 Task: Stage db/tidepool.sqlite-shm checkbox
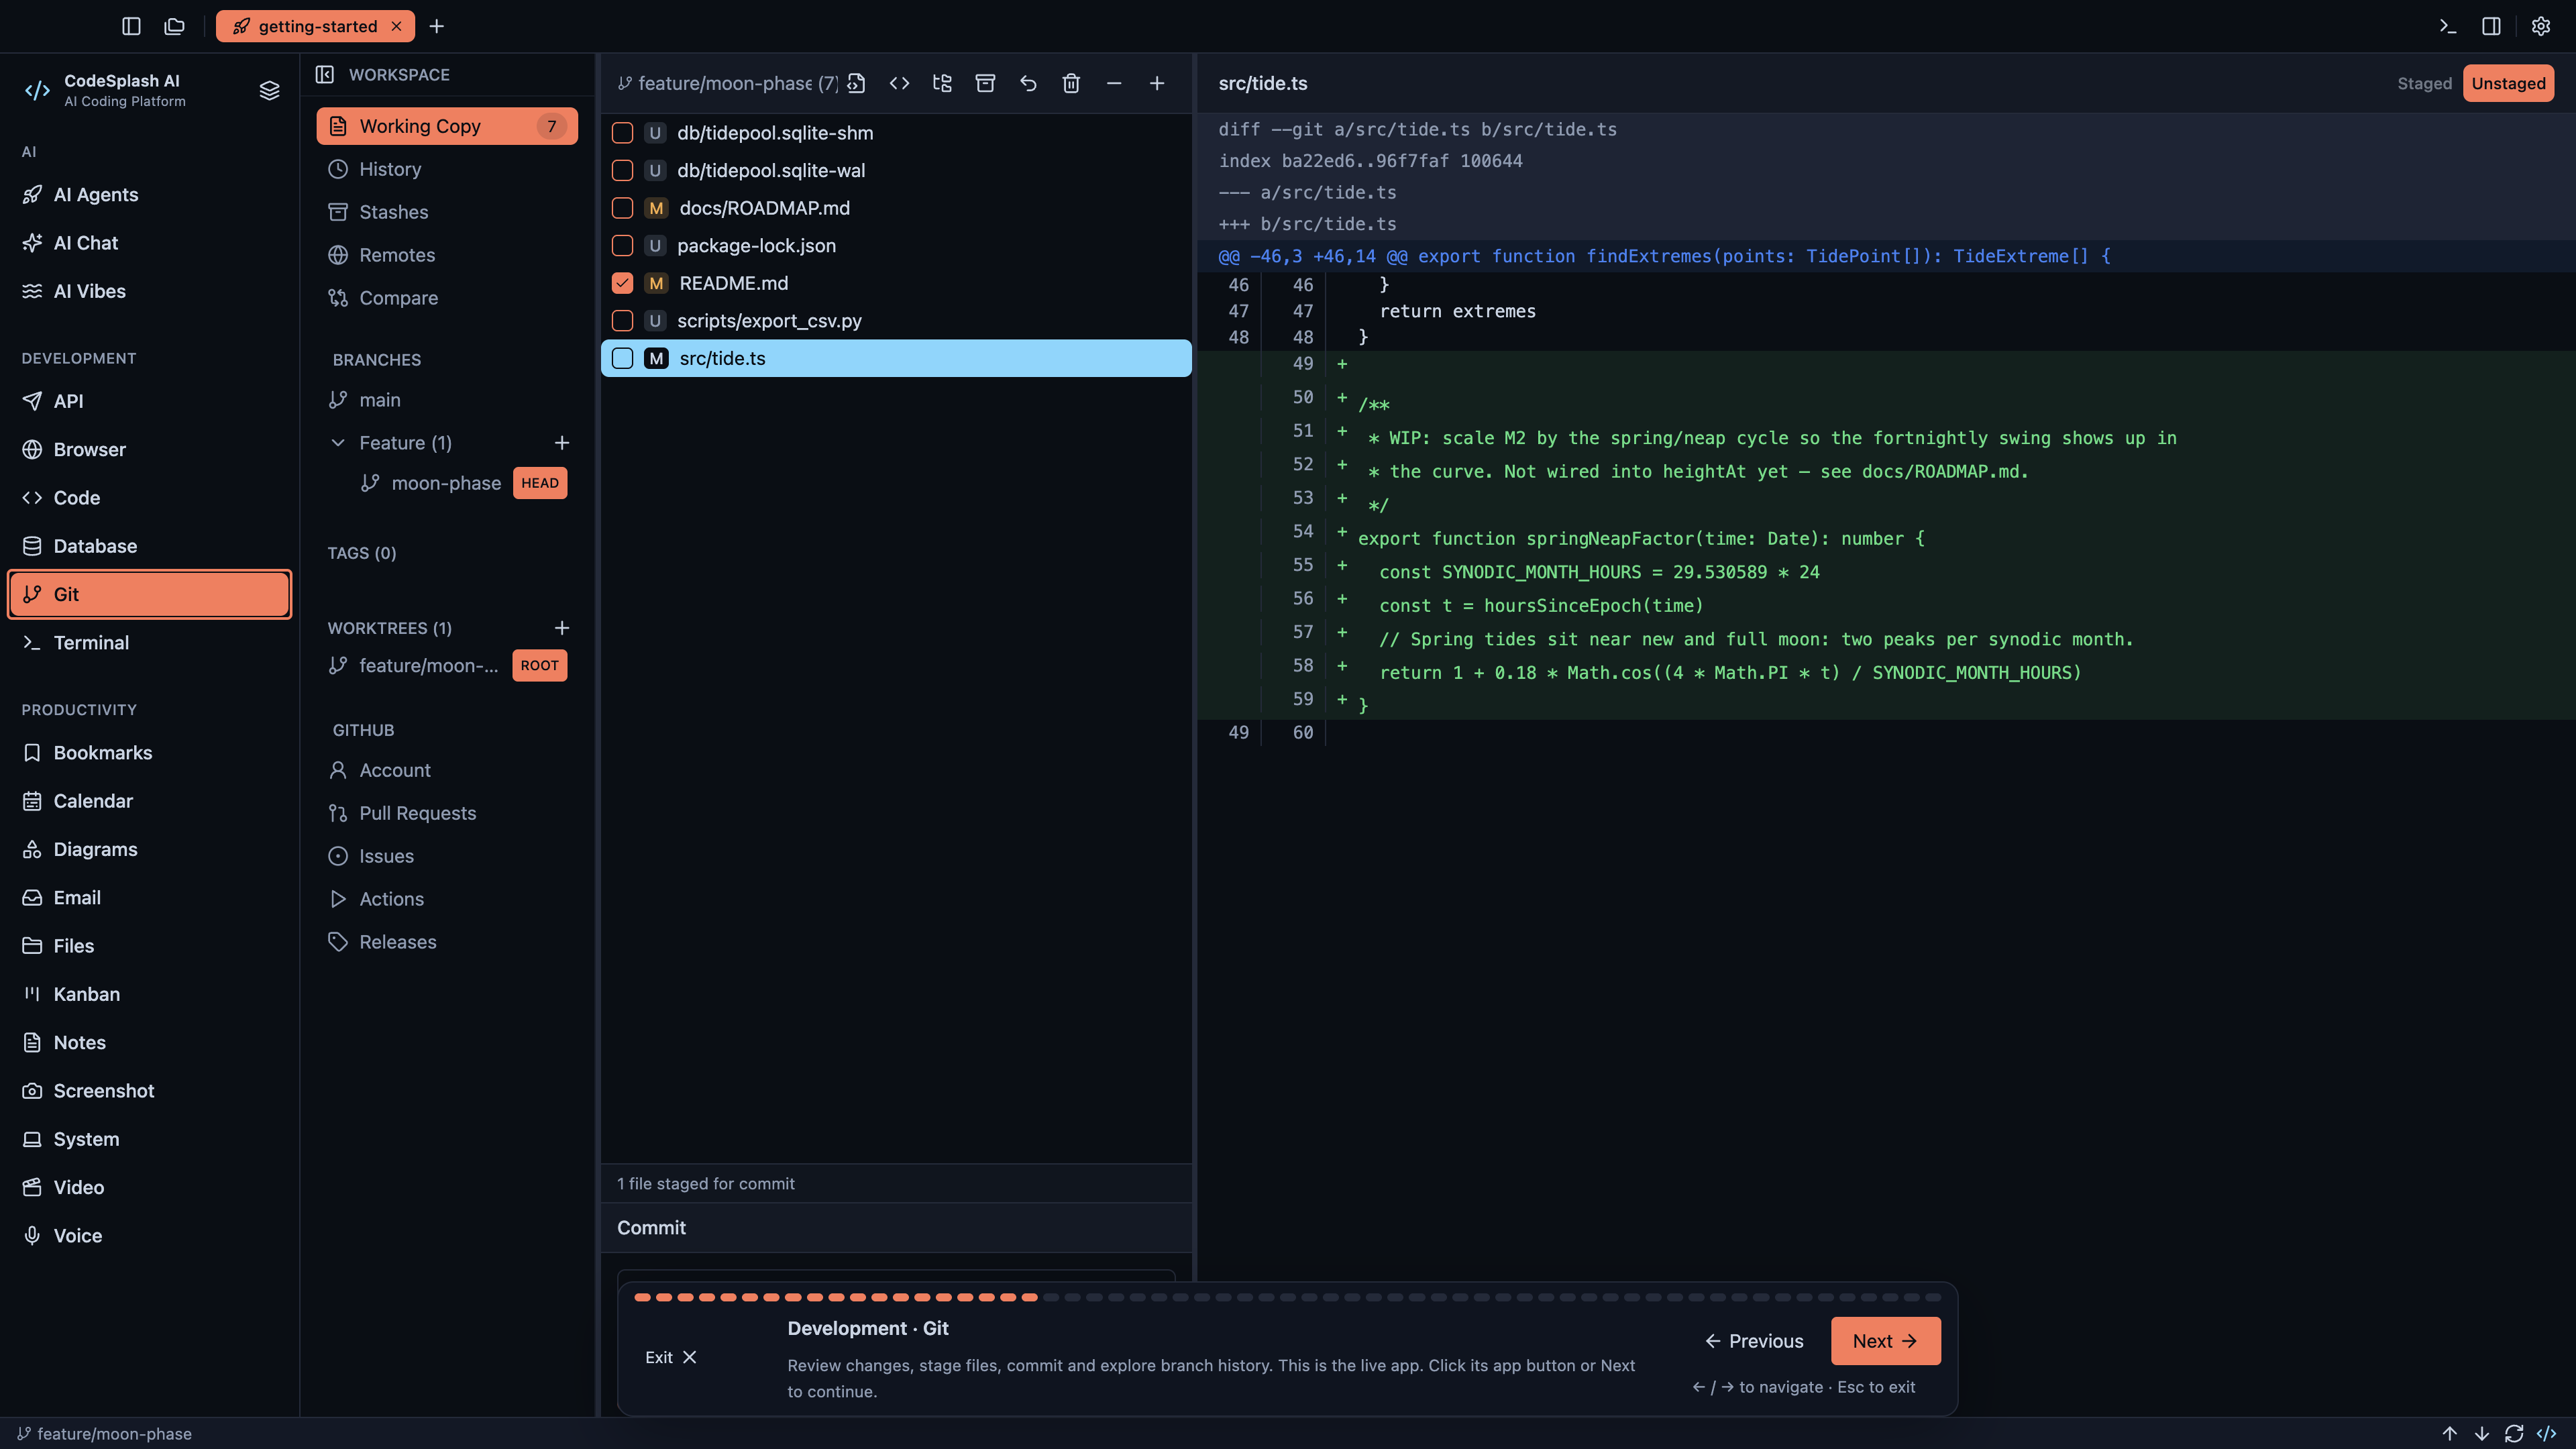pos(622,133)
